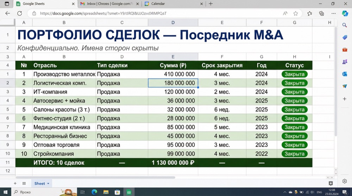The height and width of the screenshot is (196, 352).
Task: Show hidden system tray icons
Action: (285, 192)
